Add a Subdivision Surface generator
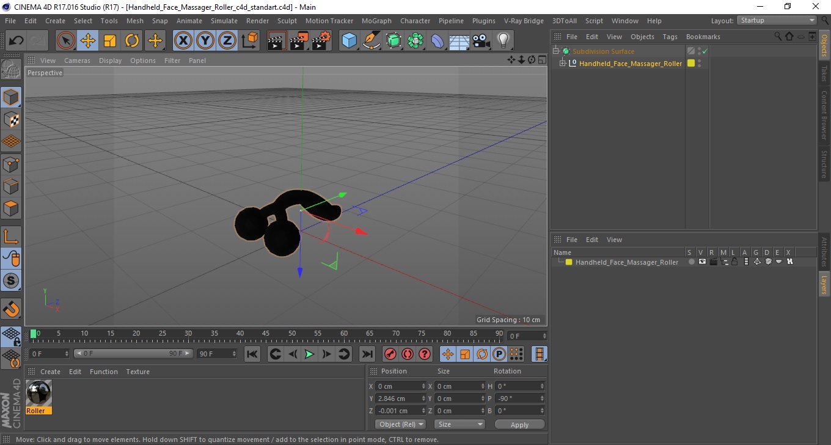831x445 pixels. 394,41
